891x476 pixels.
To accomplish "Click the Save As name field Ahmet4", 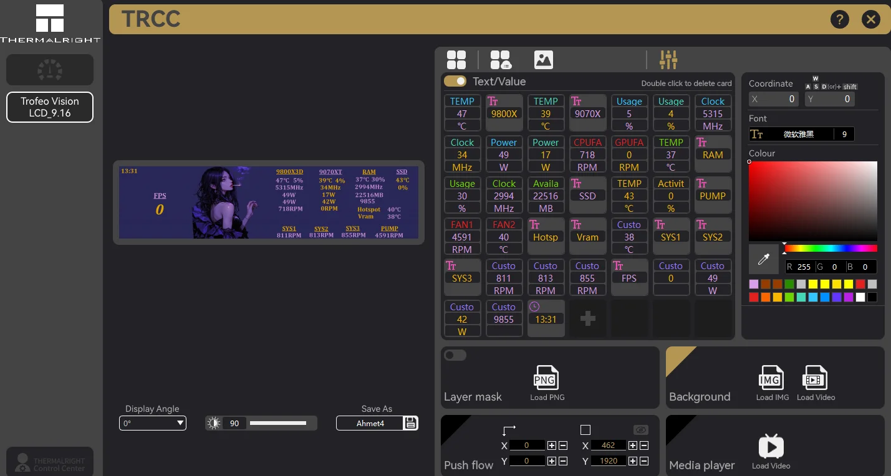I will click(x=370, y=423).
